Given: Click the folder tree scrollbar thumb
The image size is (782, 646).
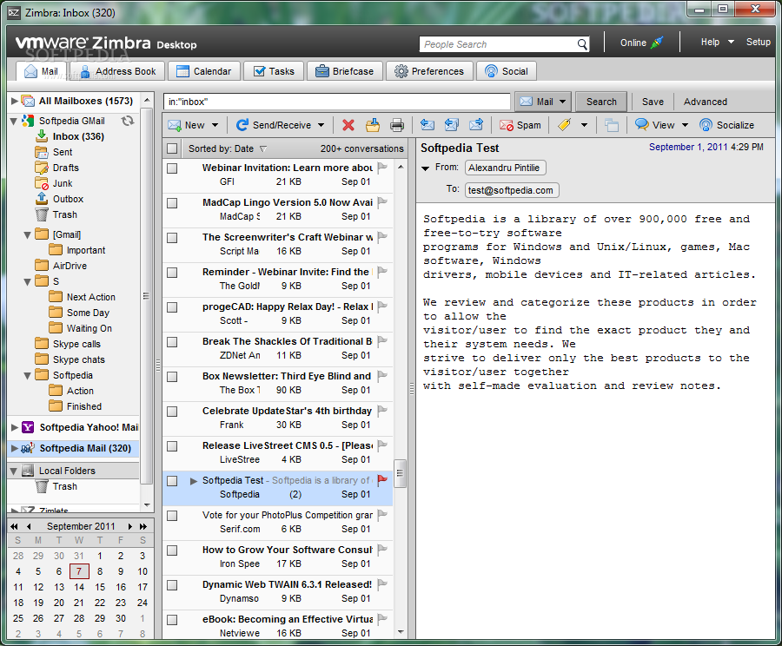Looking at the screenshot, I should coord(146,296).
